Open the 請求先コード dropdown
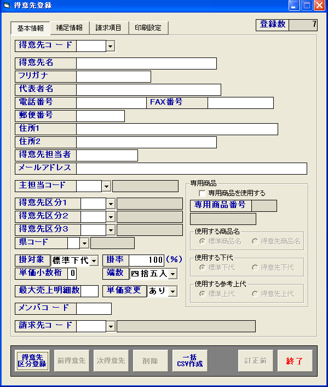Viewport: 328px width, 387px height. 111,327
